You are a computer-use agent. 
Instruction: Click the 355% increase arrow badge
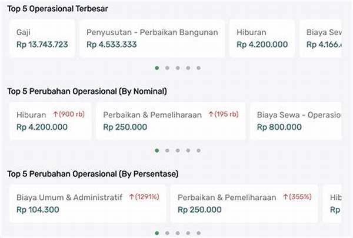297,197
